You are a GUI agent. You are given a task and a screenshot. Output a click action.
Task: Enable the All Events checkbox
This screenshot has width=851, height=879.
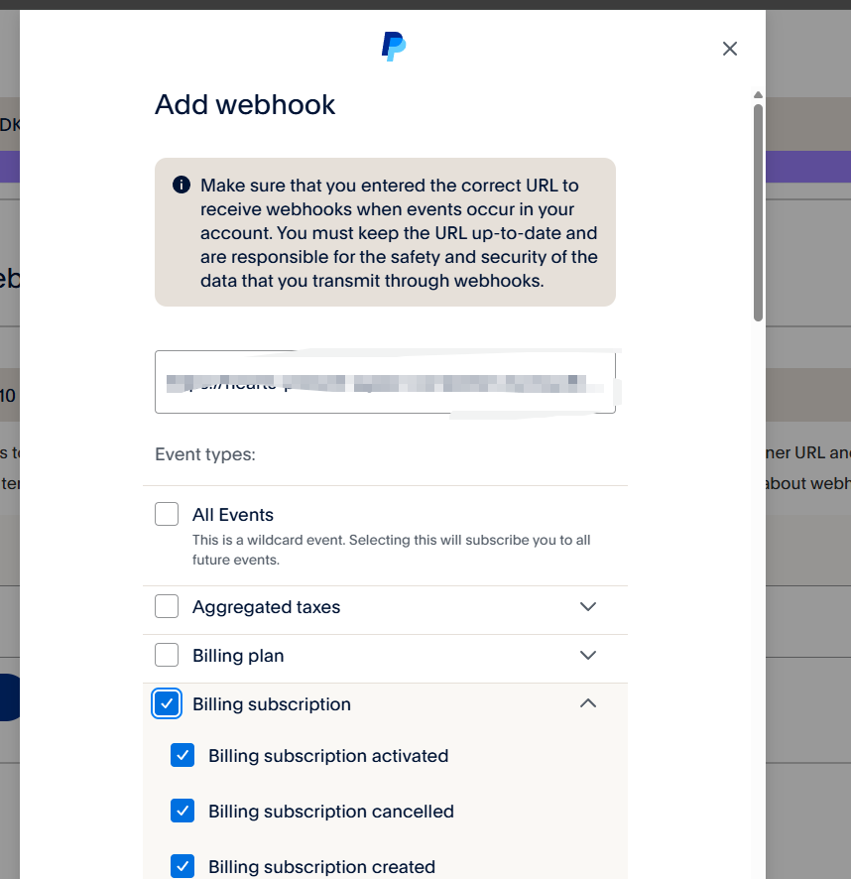click(x=167, y=514)
